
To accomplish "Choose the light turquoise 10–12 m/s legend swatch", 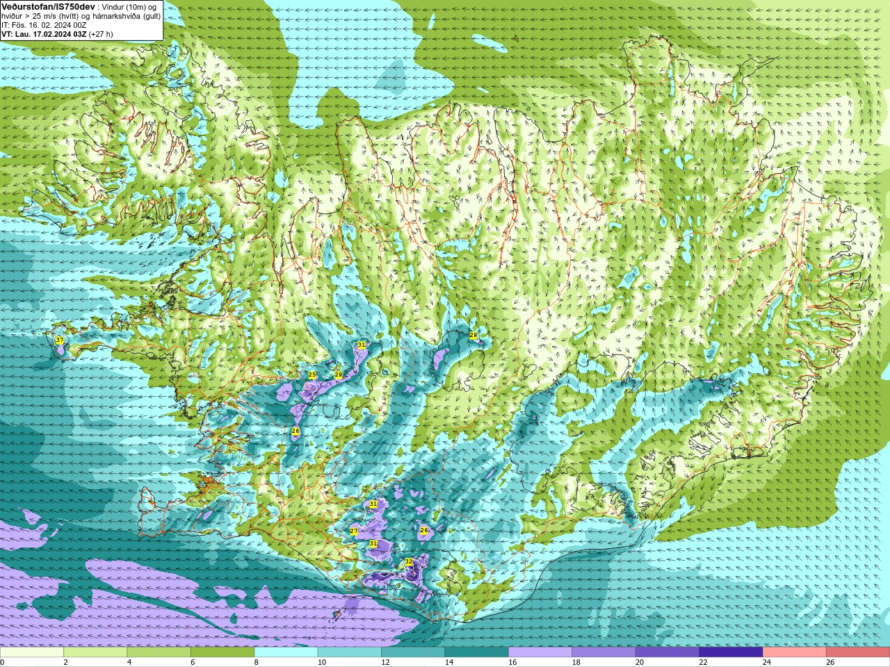I will coord(349,652).
